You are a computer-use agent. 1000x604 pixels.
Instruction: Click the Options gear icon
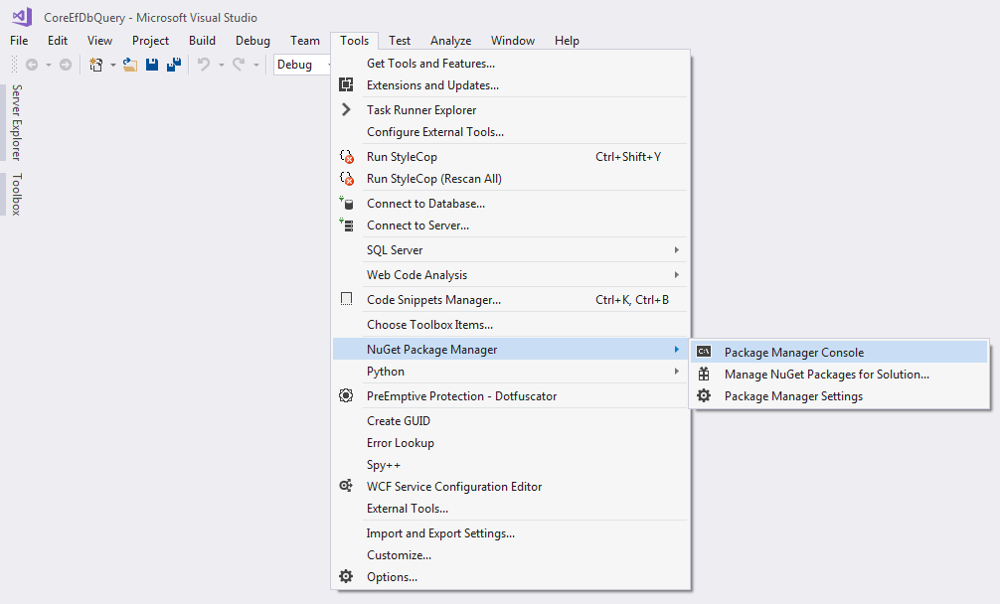pos(346,577)
